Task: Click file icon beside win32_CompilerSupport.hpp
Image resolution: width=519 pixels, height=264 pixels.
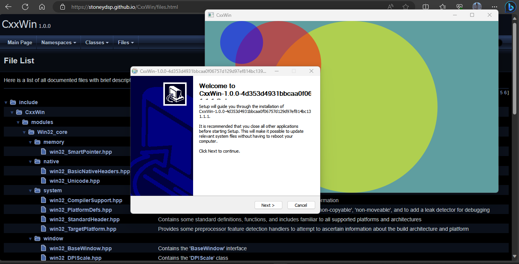Action: tap(44, 200)
